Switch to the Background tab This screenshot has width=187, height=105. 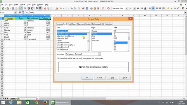96,24
